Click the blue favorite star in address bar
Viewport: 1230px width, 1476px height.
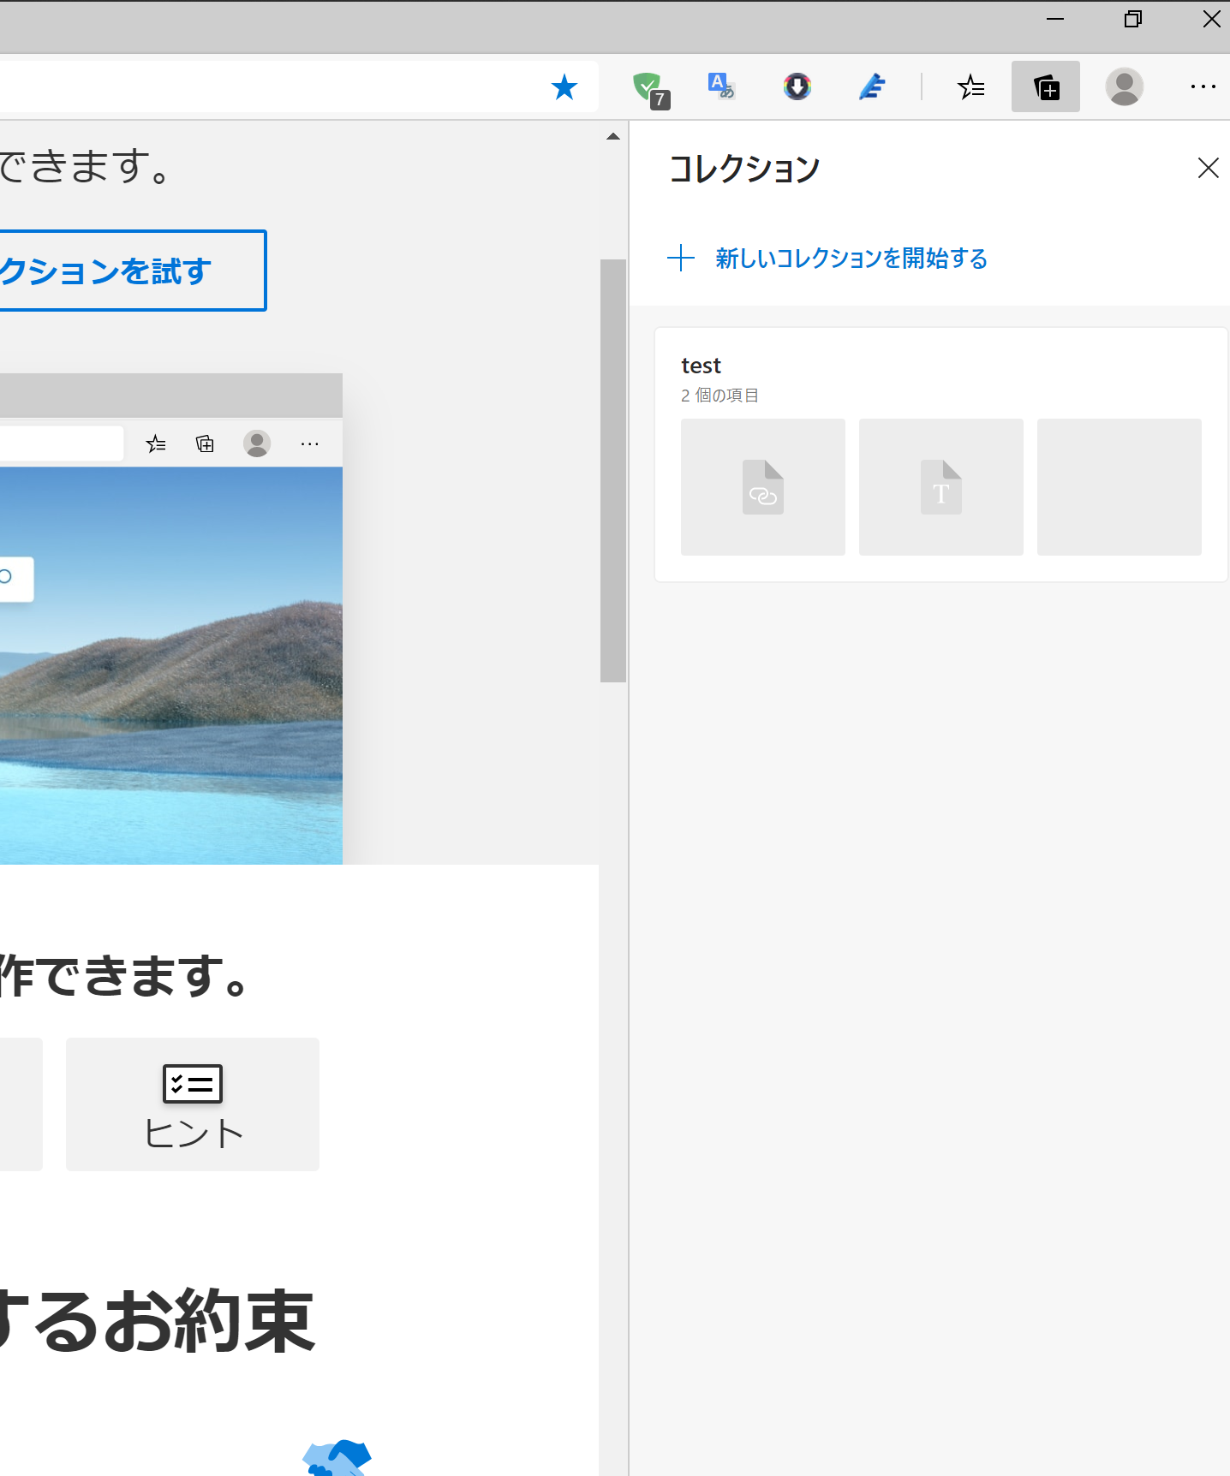coord(564,86)
